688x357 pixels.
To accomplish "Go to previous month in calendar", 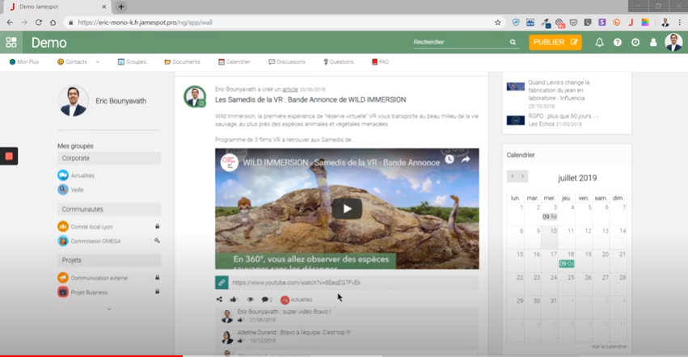I will pyautogui.click(x=512, y=176).
